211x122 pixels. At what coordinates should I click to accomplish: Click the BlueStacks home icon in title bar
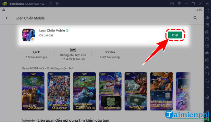click(x=50, y=4)
